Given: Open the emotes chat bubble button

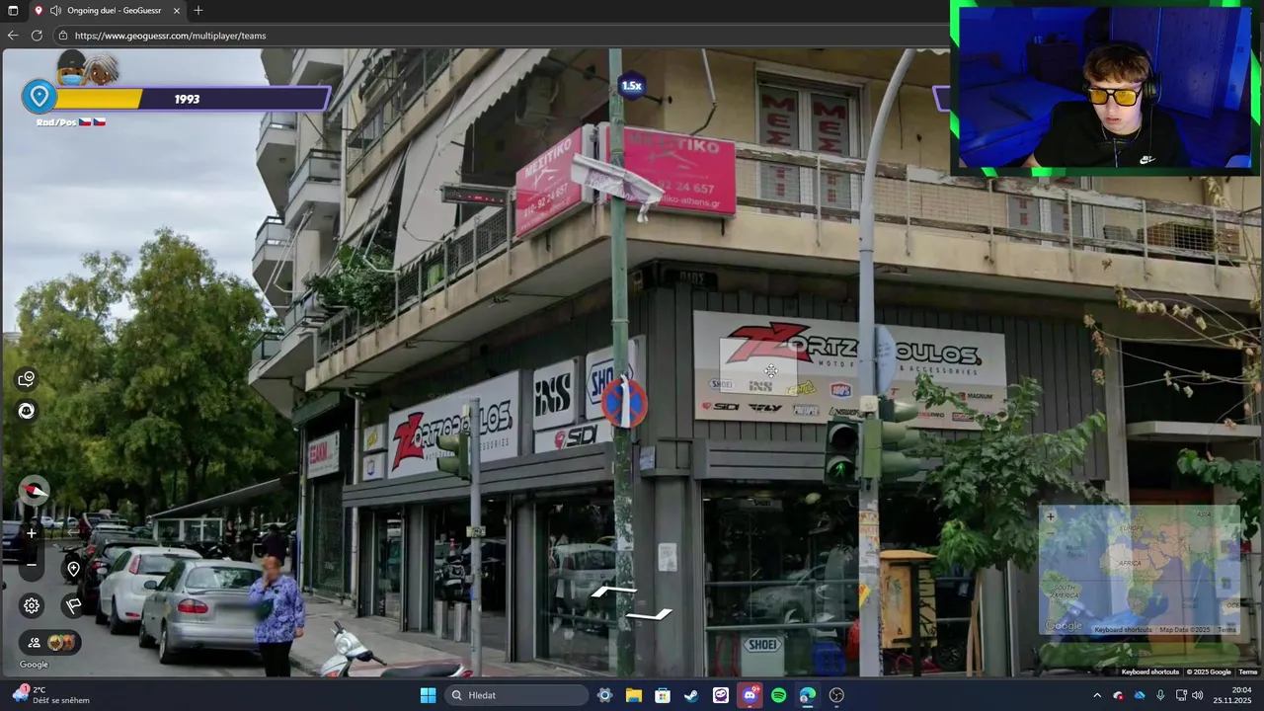Looking at the screenshot, I should (27, 379).
